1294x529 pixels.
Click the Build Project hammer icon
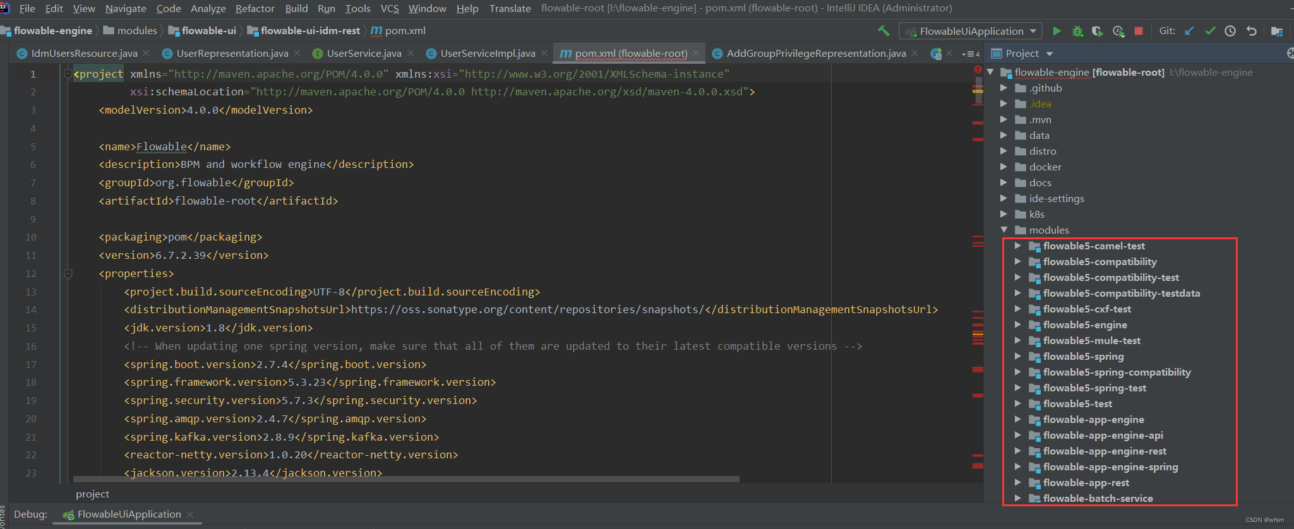click(x=884, y=31)
